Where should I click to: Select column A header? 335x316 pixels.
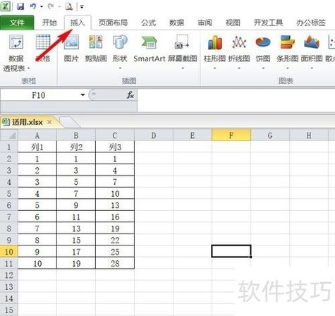[37, 135]
